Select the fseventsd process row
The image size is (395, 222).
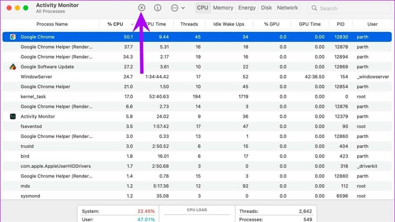tap(197, 126)
